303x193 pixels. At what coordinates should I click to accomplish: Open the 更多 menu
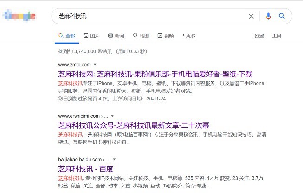(x=188, y=36)
